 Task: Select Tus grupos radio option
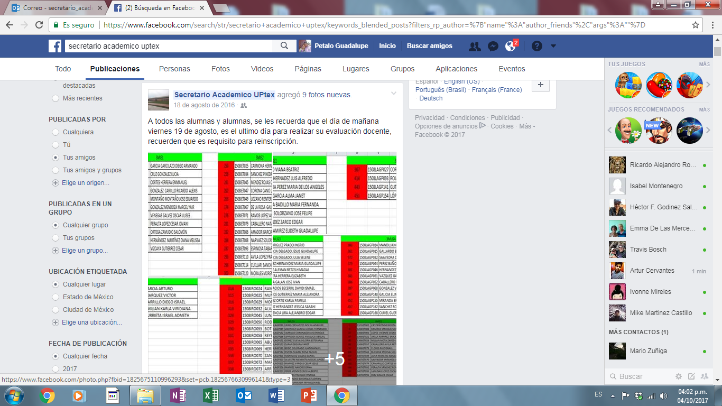tap(55, 238)
